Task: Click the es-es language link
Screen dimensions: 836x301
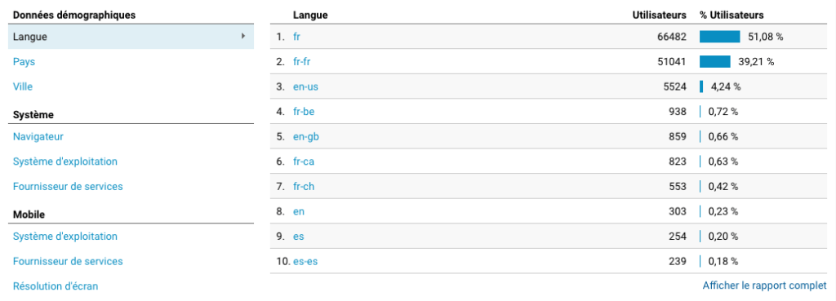Action: coord(306,261)
